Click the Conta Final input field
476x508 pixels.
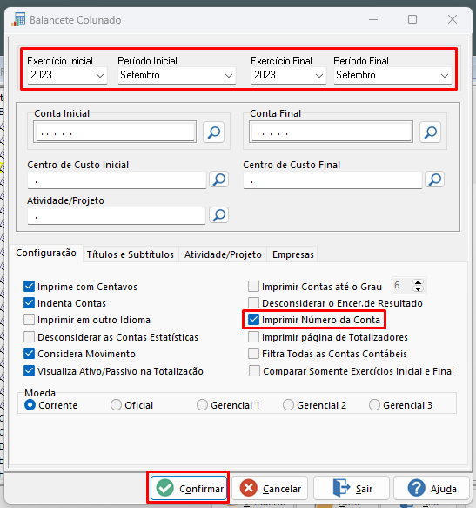(x=331, y=132)
